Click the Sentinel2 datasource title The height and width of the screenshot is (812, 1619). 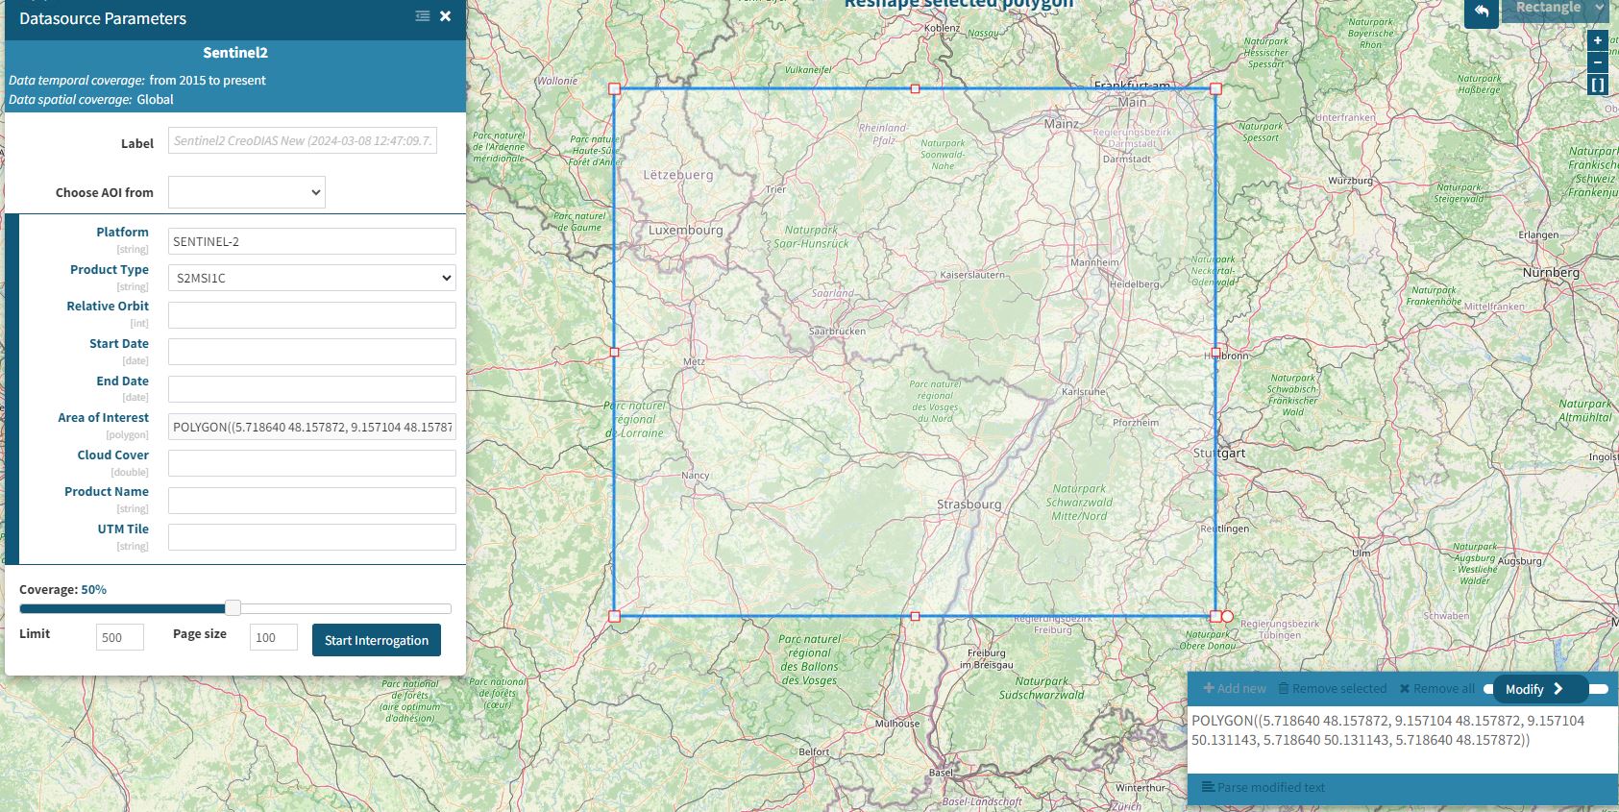coord(235,53)
